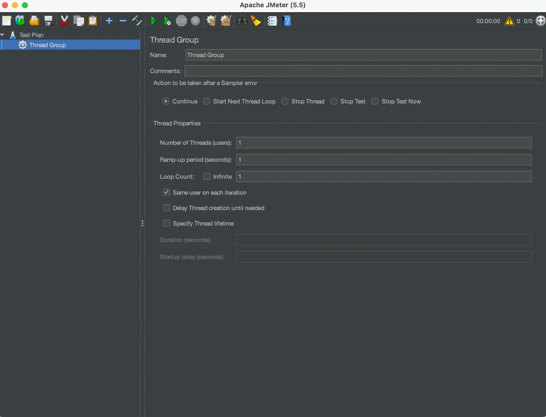Check Delay Thread creation until needed
Screen dimensions: 546x417
[x=167, y=207]
